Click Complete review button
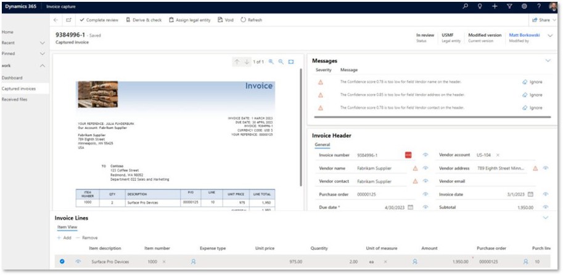The image size is (563, 275). tap(99, 20)
